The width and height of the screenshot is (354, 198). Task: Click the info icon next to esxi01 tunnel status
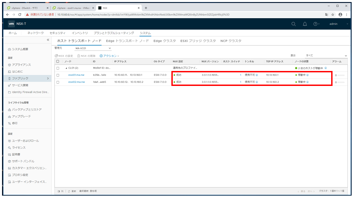pos(257,75)
